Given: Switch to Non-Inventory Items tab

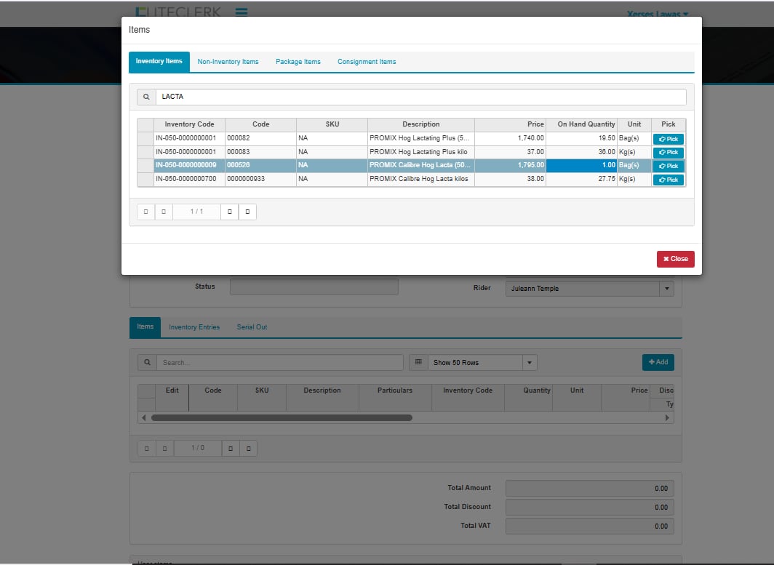Looking at the screenshot, I should (228, 62).
